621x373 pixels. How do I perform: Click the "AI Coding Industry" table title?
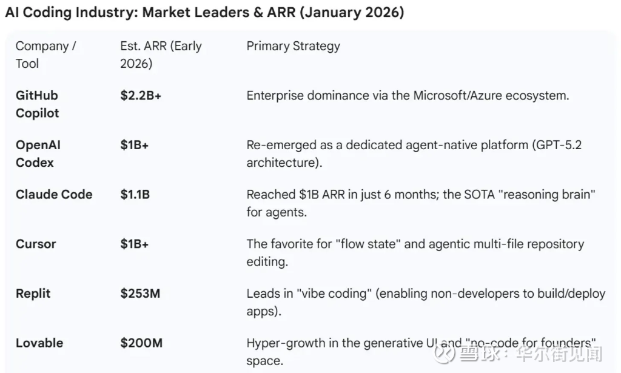pos(204,13)
